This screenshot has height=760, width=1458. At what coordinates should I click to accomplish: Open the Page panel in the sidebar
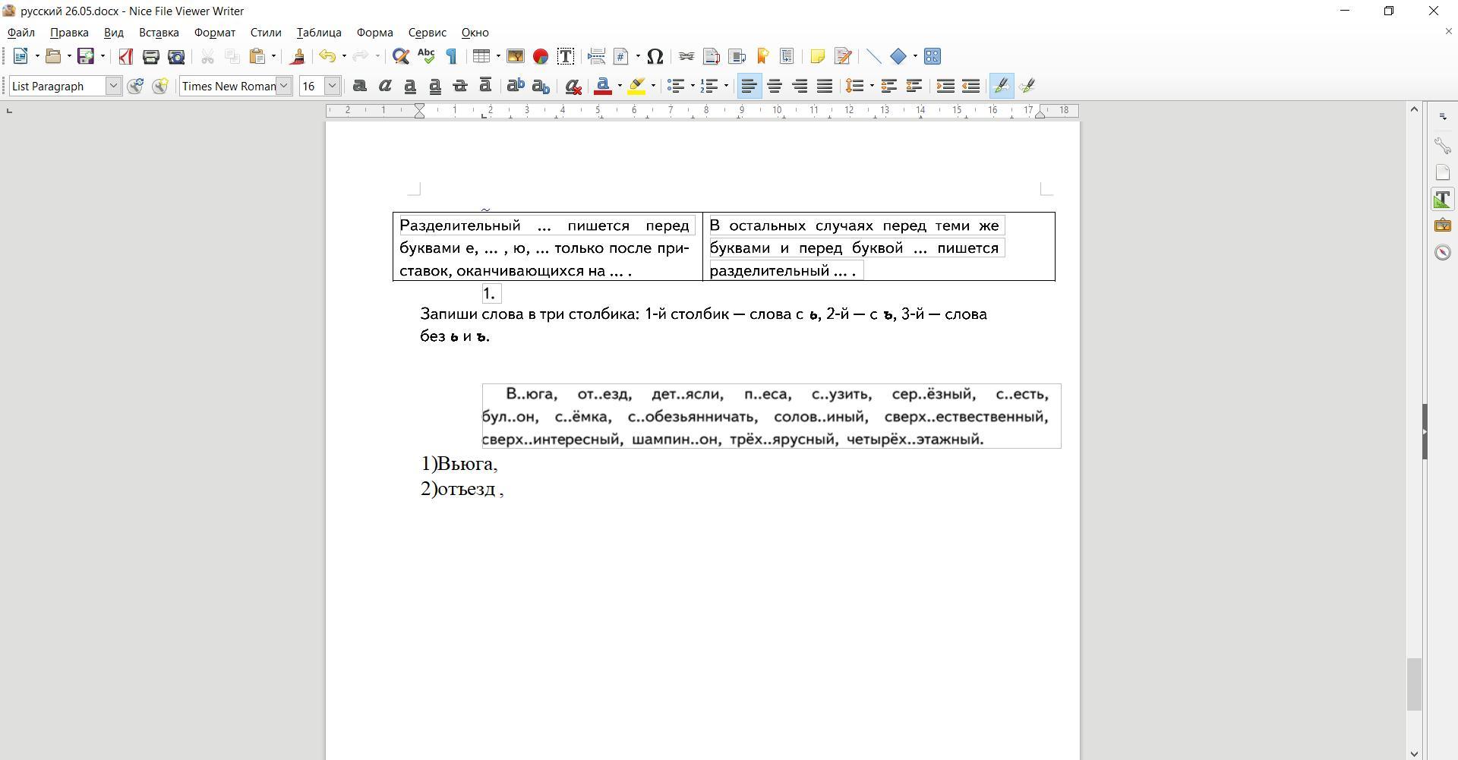pos(1443,172)
